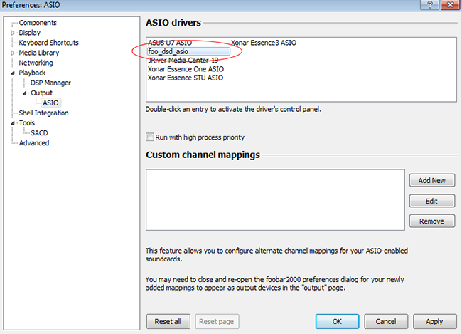Click Reset all button
This screenshot has height=334, width=462.
click(x=168, y=321)
